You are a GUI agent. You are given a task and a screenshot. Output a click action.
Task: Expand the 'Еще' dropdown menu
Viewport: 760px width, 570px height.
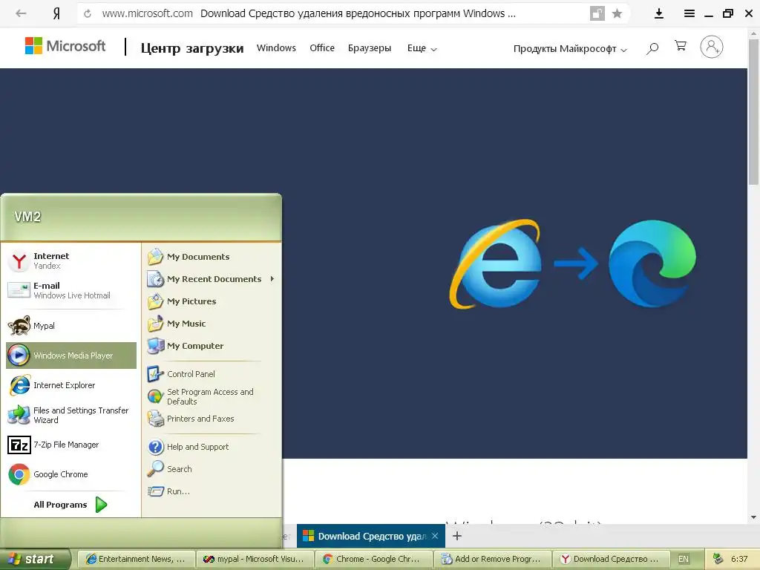point(422,48)
